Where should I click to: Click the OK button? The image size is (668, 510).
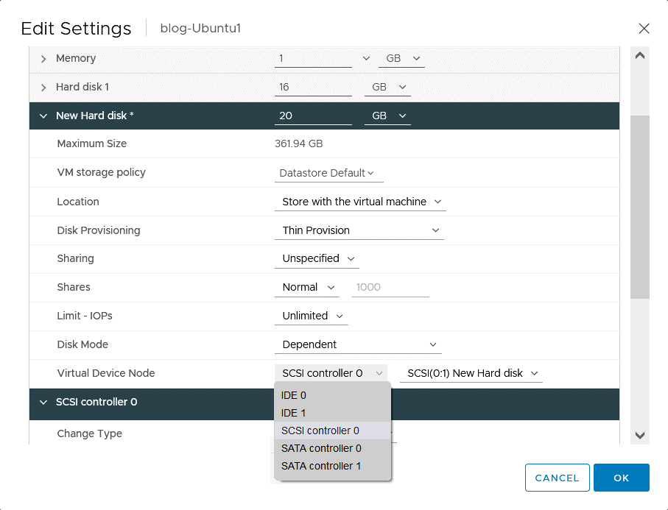pyautogui.click(x=621, y=478)
